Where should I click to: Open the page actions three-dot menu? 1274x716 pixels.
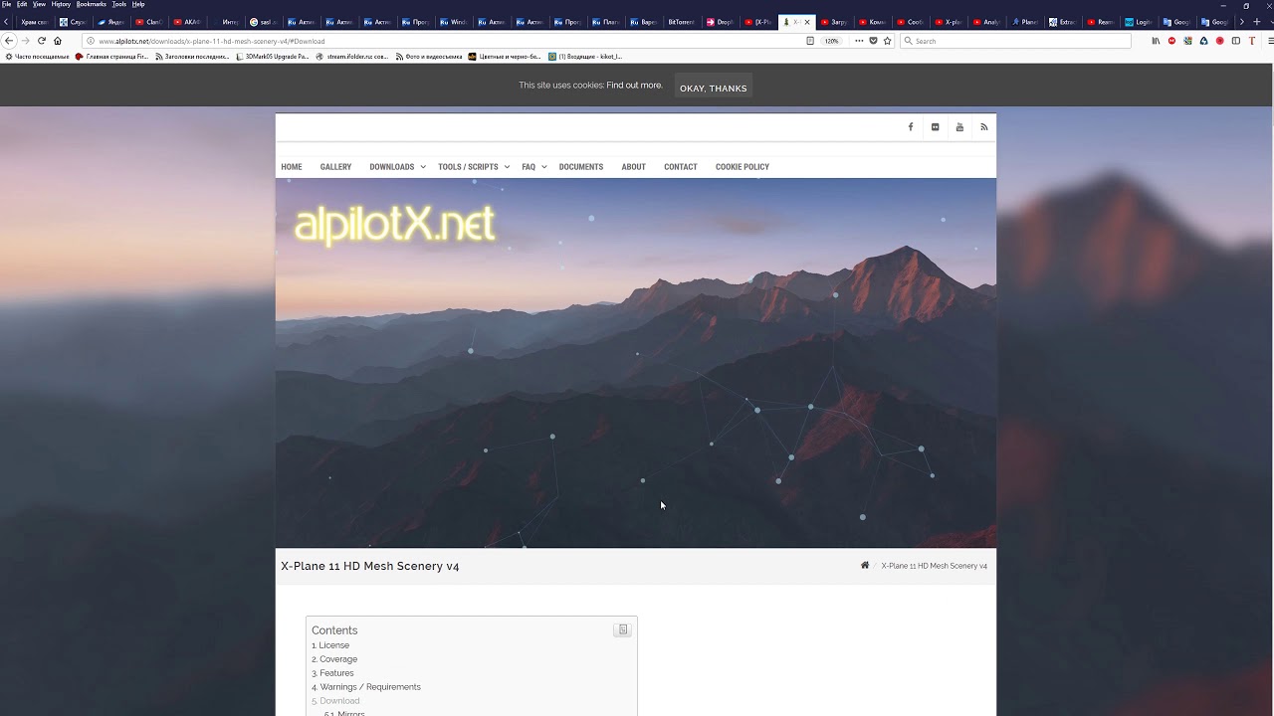[x=859, y=41]
